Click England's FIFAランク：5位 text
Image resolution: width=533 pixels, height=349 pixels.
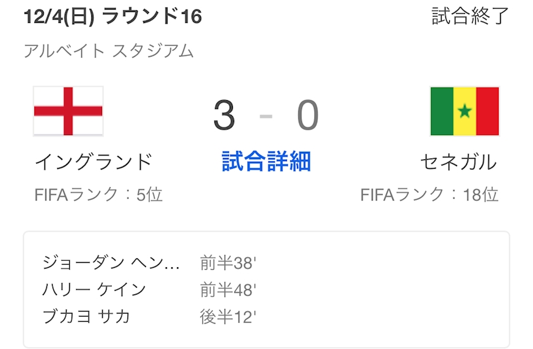click(98, 195)
